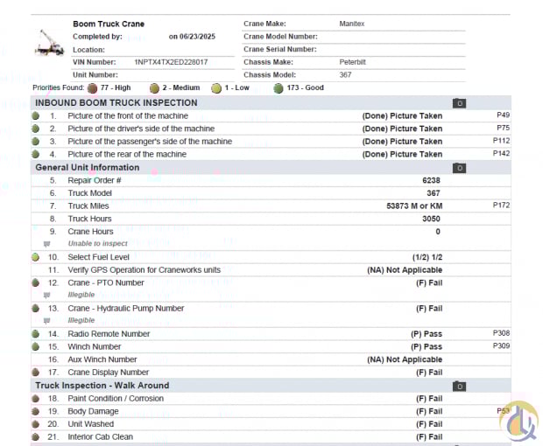Click status dot for Body Damage
Viewport: 543px width, 446px height.
click(35, 411)
